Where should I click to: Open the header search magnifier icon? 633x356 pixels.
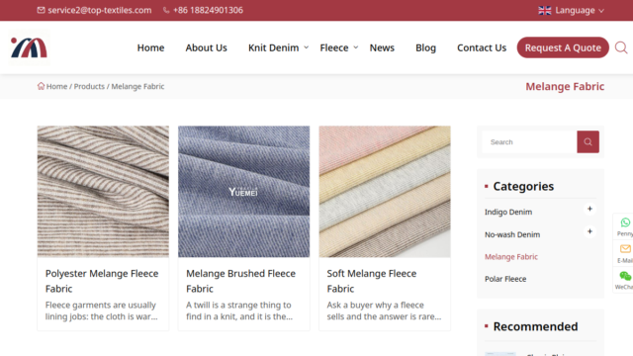click(621, 47)
